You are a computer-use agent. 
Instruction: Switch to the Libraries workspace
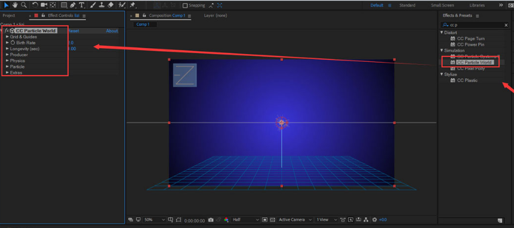[477, 5]
